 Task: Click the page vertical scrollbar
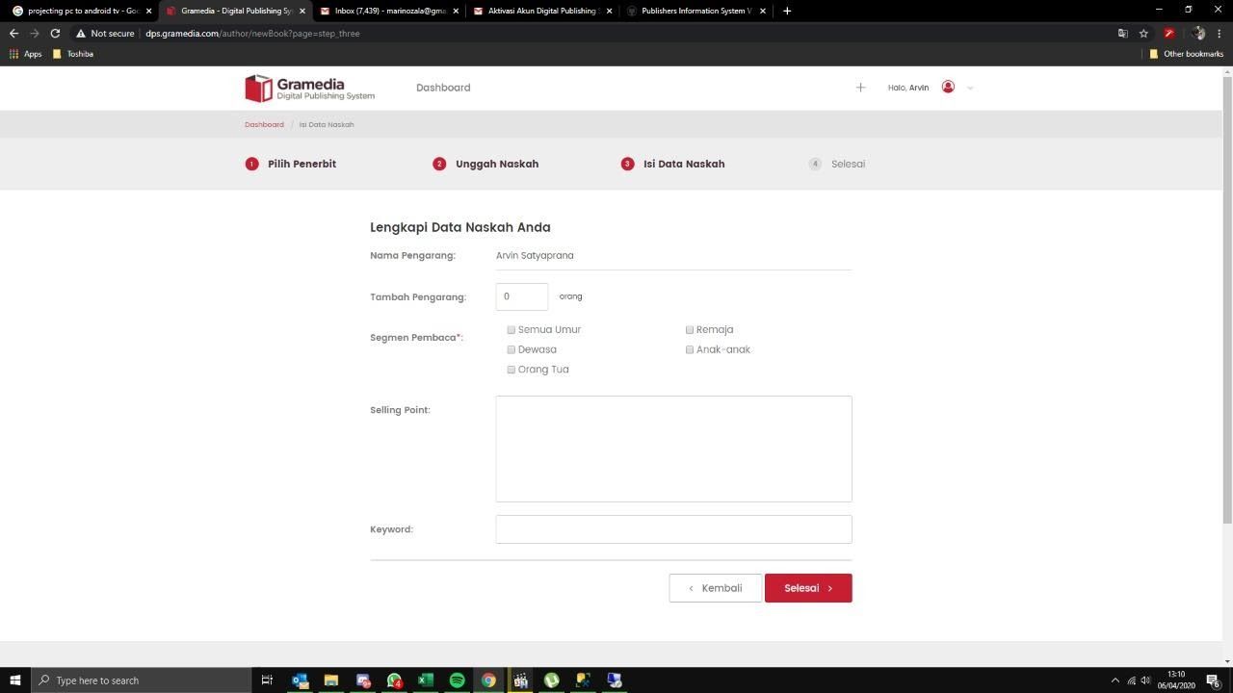pyautogui.click(x=1227, y=299)
